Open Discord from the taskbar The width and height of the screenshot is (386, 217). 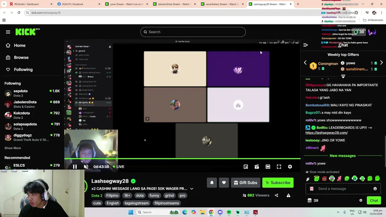tap(220, 212)
